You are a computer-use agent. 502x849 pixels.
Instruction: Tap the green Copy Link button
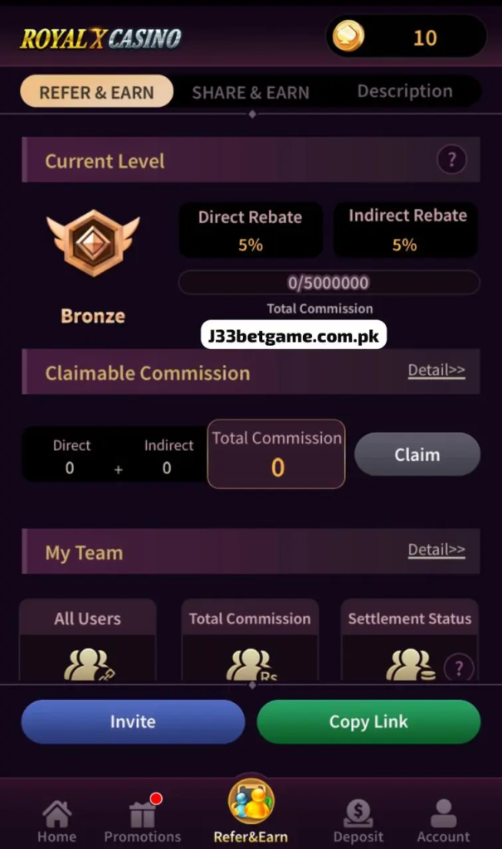(x=368, y=721)
